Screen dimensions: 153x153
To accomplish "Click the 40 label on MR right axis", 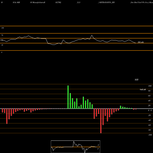I will (x=149, y=101).
